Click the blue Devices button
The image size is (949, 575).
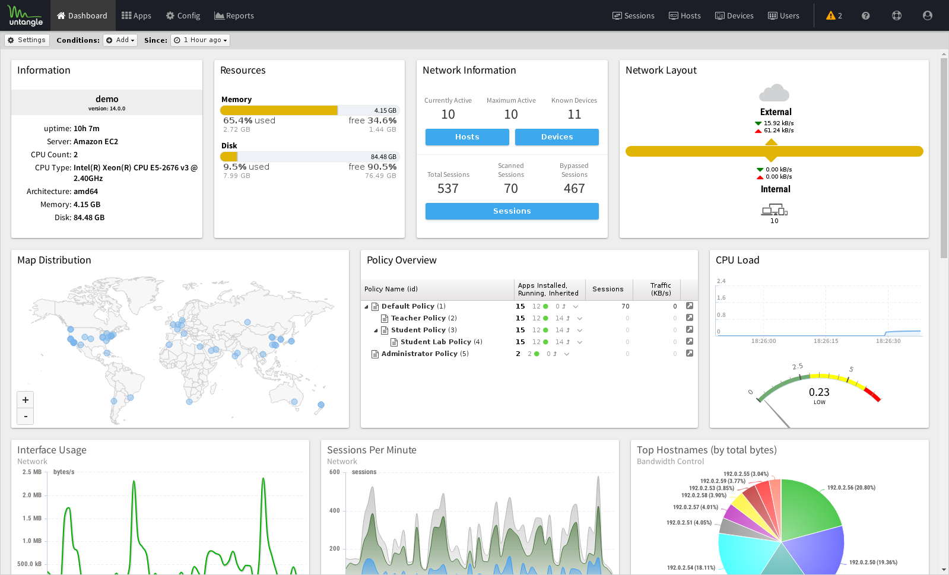[x=557, y=137]
